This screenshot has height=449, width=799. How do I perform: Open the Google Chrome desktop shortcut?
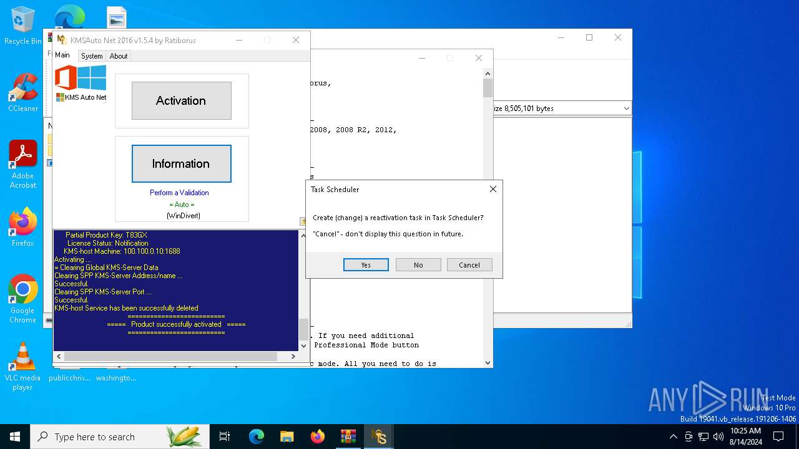point(23,299)
